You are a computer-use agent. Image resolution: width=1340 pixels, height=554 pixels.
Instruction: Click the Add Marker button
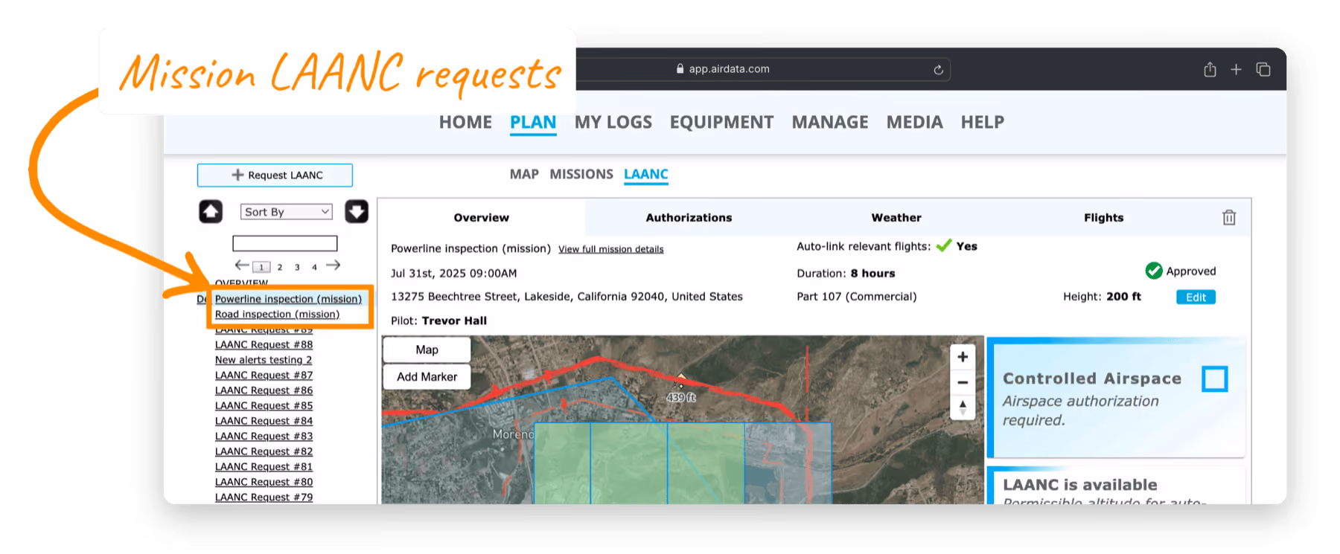(427, 377)
